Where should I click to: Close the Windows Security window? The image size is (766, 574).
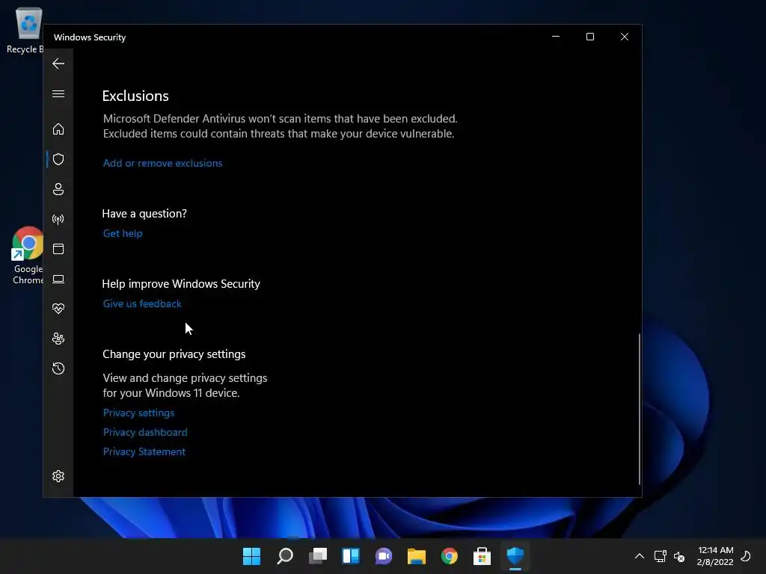pos(624,37)
